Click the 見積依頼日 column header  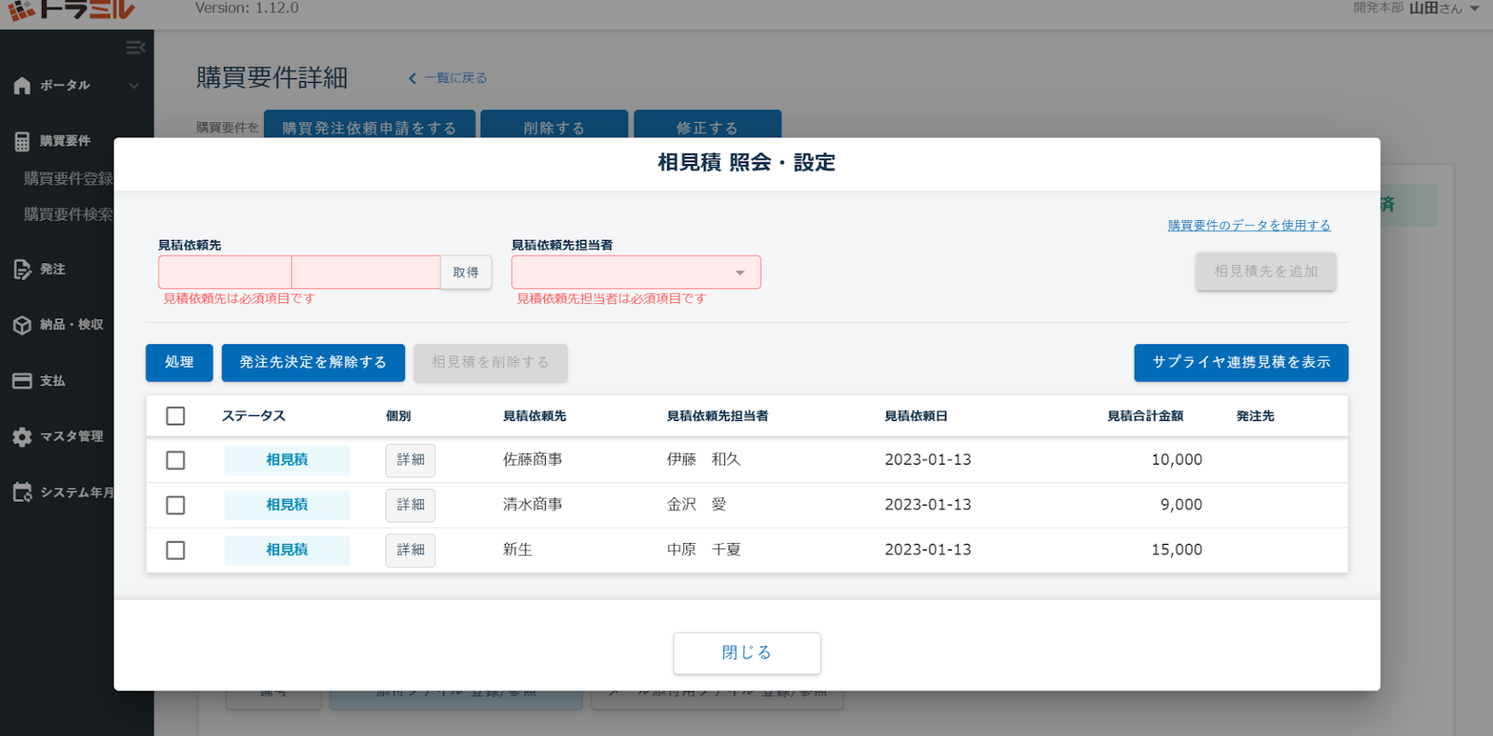916,416
